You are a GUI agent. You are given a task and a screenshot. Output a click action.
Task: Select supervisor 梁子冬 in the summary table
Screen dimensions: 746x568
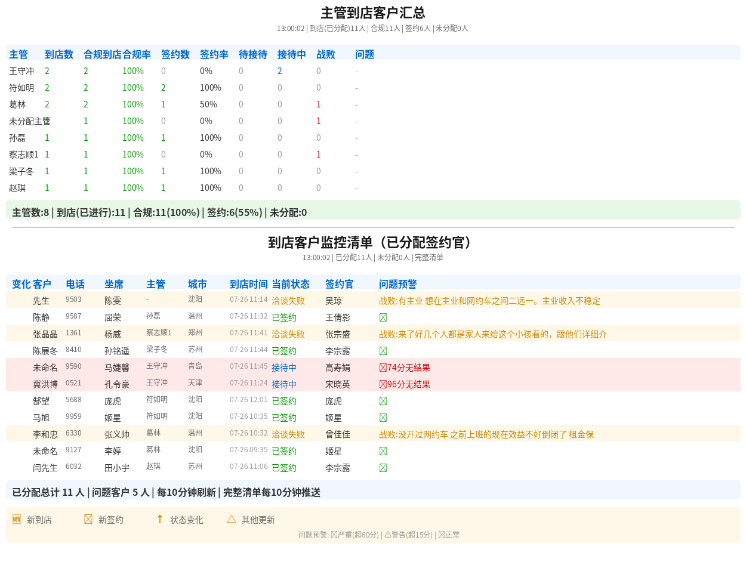point(21,171)
